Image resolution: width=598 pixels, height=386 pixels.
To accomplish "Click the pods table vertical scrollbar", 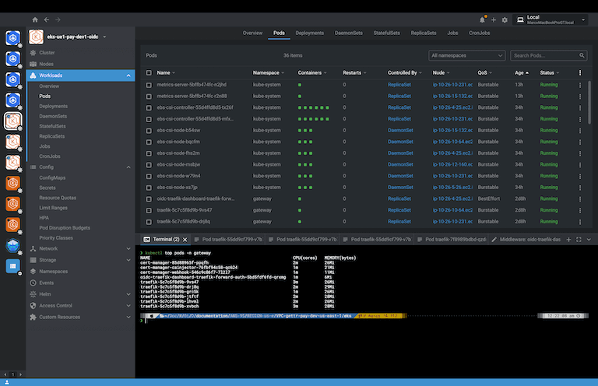I will click(x=589, y=102).
